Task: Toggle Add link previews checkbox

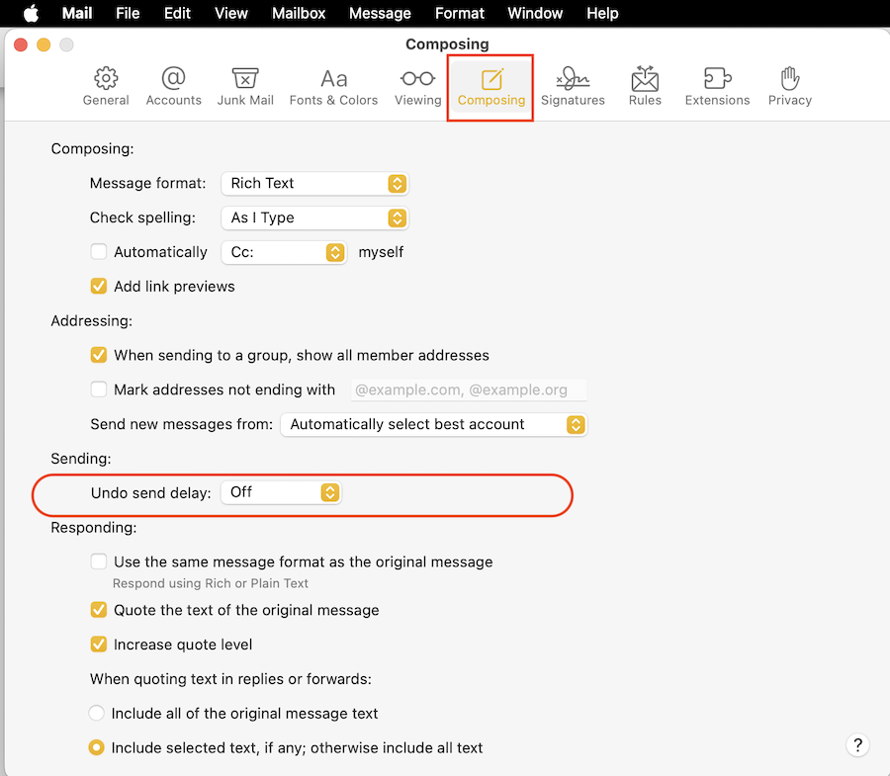Action: (99, 286)
